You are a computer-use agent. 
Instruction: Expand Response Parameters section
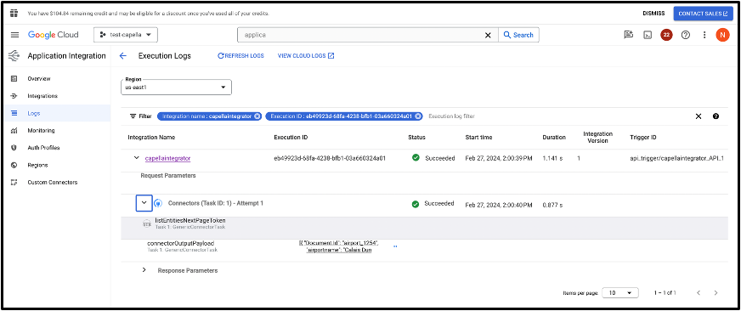coord(144,271)
